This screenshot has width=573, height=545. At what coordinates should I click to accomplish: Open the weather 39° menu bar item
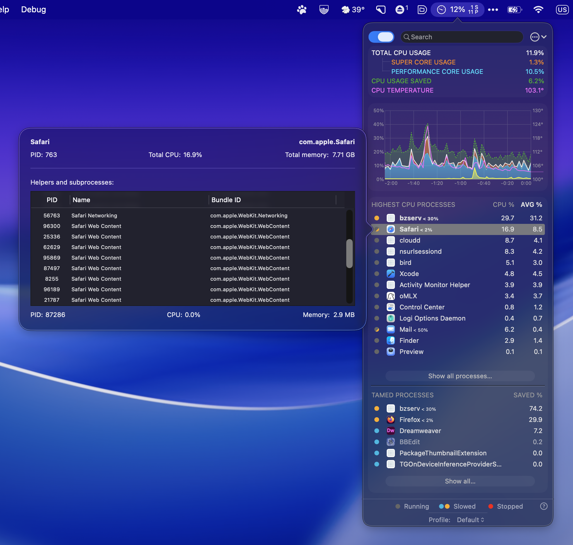(x=353, y=10)
